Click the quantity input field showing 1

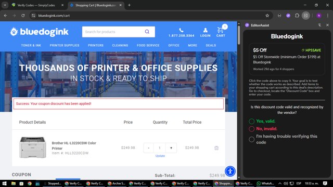coord(160,148)
